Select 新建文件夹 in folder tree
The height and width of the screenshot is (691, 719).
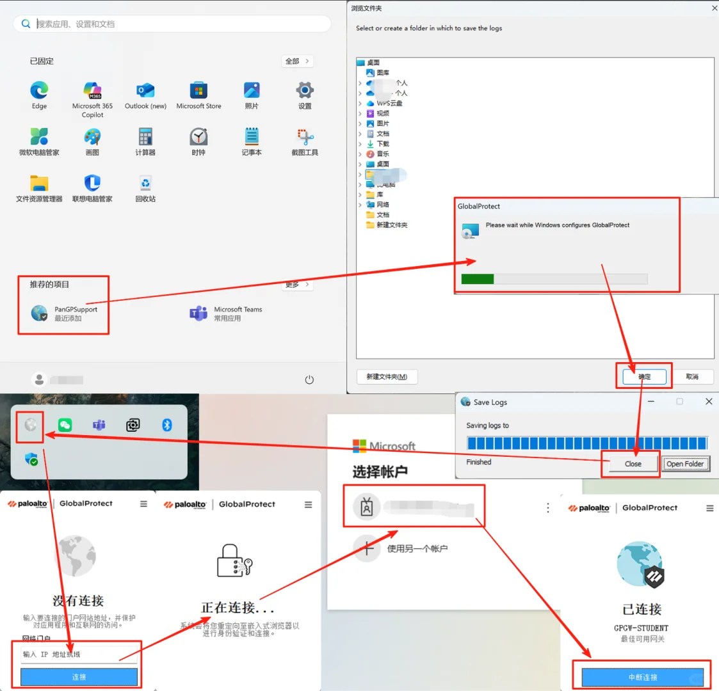click(x=387, y=225)
